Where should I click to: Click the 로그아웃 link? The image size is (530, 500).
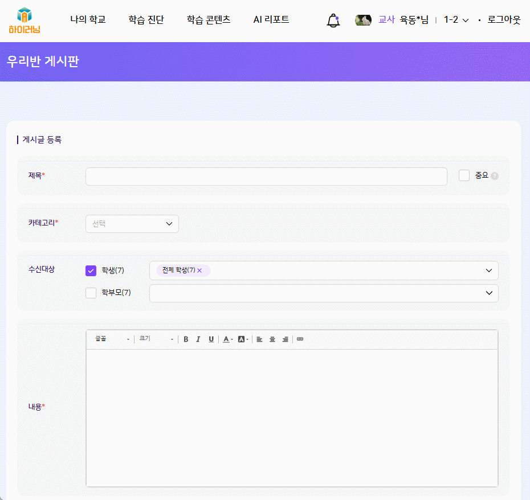click(504, 20)
